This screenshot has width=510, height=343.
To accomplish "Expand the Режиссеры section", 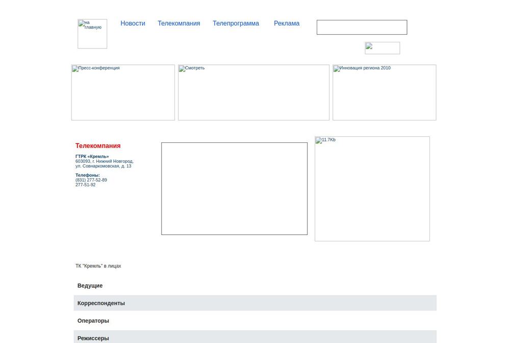I will (255, 337).
